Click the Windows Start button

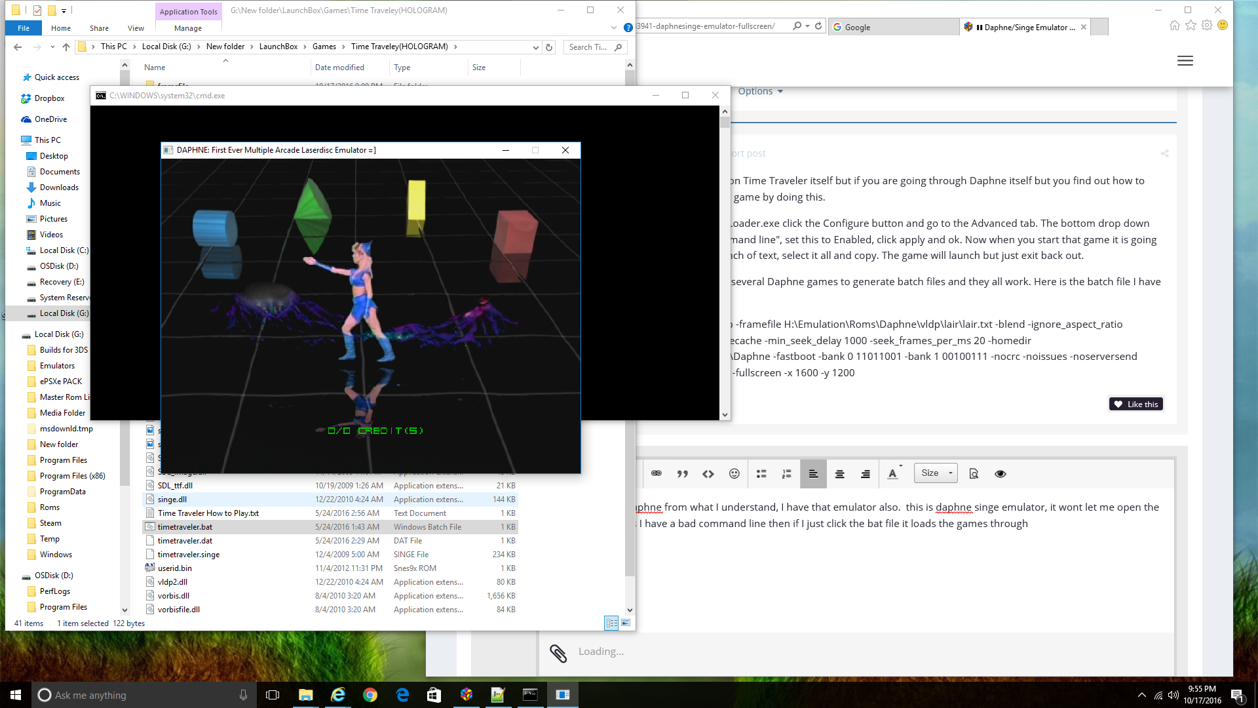16,695
